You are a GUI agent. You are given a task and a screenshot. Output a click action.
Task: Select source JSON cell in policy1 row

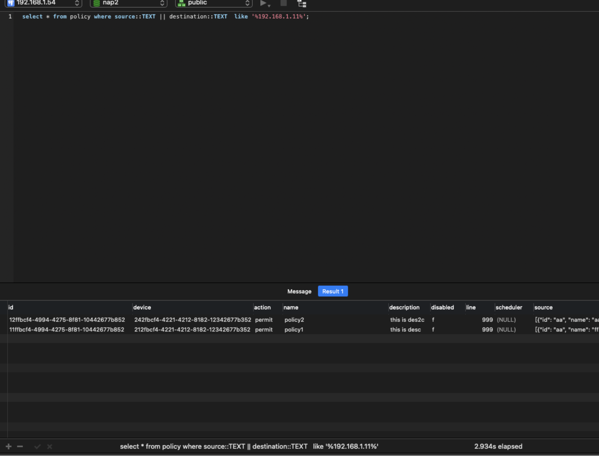point(567,330)
